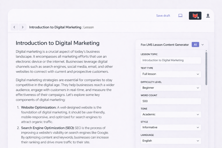Open the Fox LMS settings icon

195,16
